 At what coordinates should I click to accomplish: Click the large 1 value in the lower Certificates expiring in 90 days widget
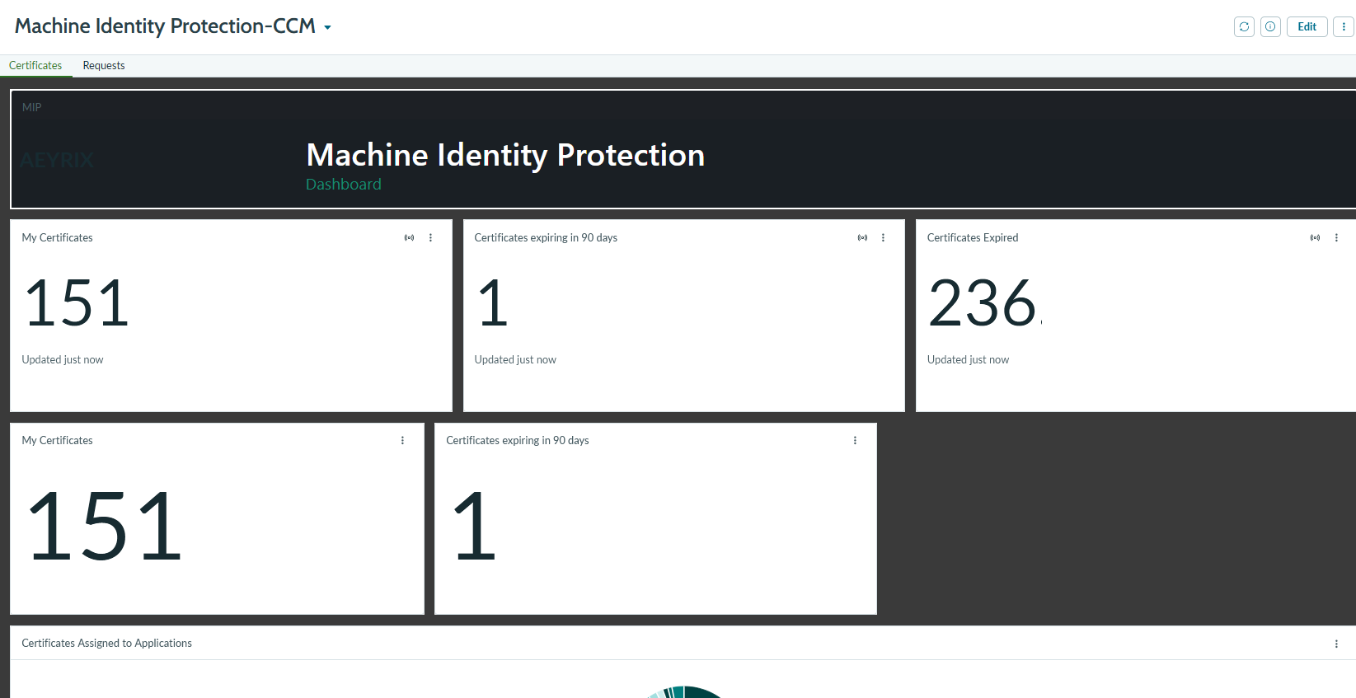coord(475,526)
